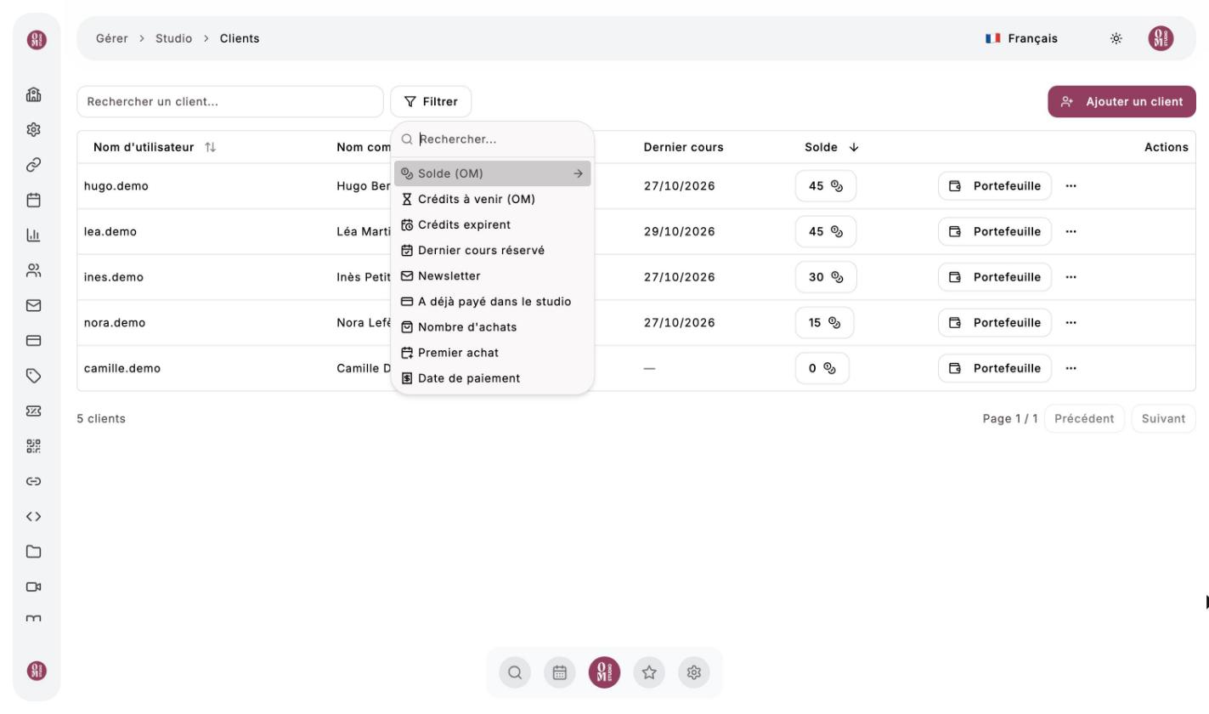
Task: Select the Dernier cours réservé filter
Action: tap(493, 250)
